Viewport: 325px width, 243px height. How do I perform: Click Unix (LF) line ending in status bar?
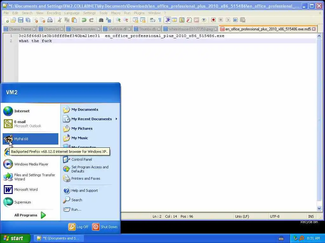[x=242, y=216]
